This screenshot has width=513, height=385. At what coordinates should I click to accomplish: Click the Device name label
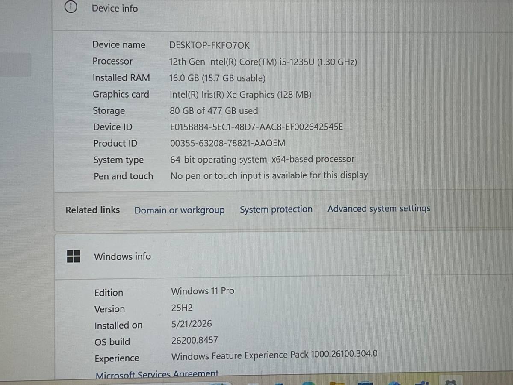coord(119,45)
